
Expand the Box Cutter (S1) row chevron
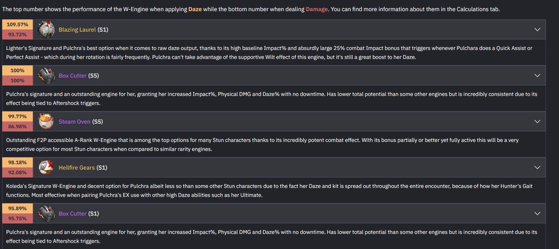[537, 213]
